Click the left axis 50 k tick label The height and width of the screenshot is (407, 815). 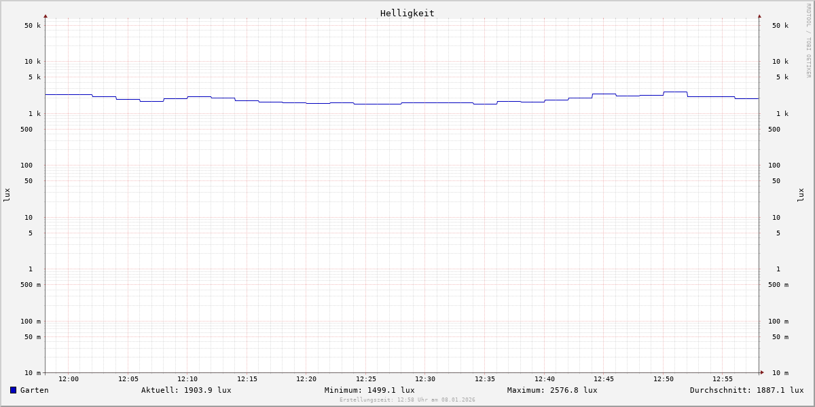coord(33,26)
